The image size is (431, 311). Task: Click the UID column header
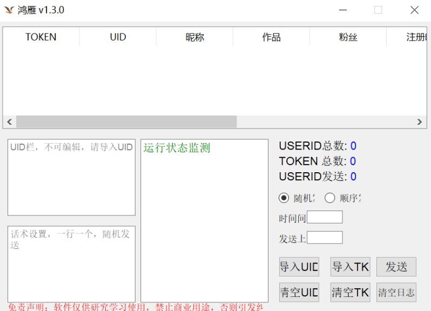[x=118, y=37]
